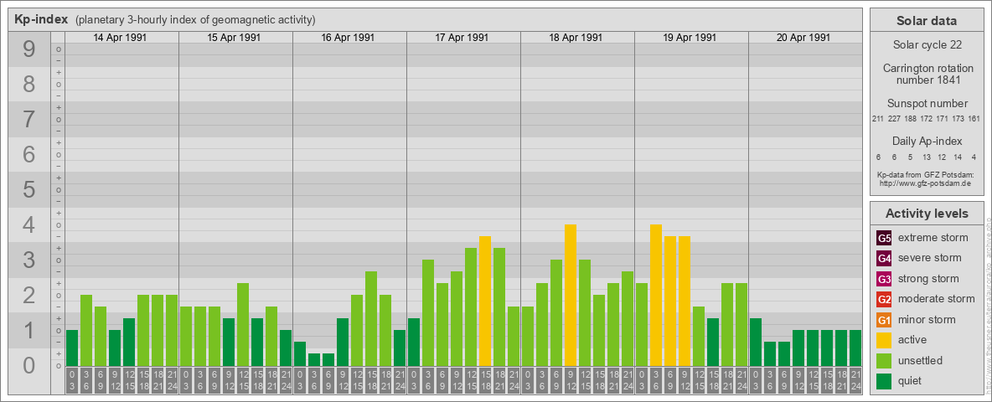Click the Daily Ap-index label

pyautogui.click(x=927, y=141)
